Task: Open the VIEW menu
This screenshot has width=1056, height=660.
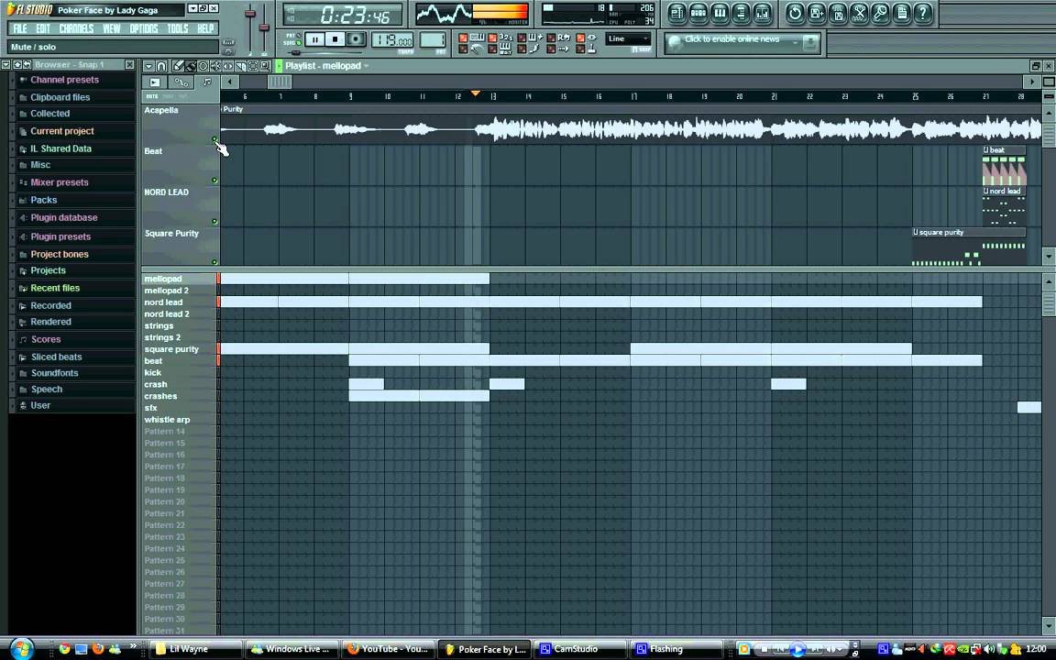Action: point(112,28)
